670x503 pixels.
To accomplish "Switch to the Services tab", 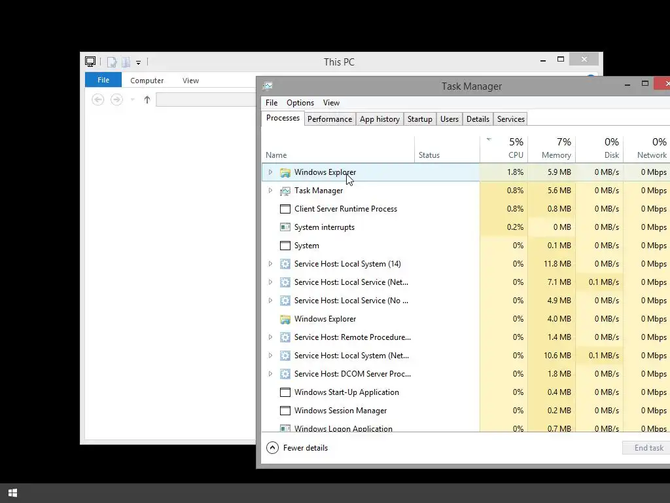I will pos(510,119).
